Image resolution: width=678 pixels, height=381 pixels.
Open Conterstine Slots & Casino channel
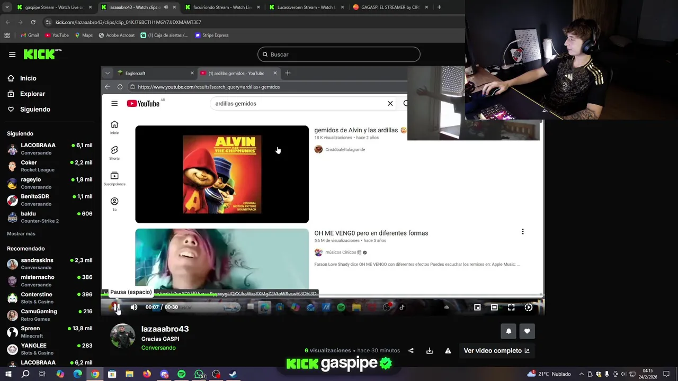(50, 298)
